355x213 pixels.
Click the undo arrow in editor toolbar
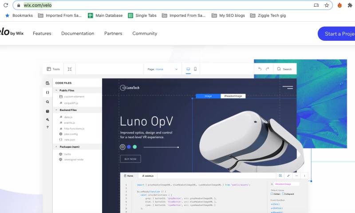click(260, 69)
